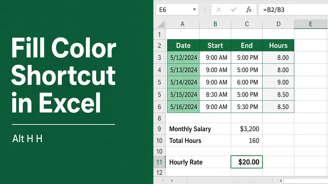328x184 pixels.
Task: Click the Hourly Rate label cell
Action: click(198, 162)
